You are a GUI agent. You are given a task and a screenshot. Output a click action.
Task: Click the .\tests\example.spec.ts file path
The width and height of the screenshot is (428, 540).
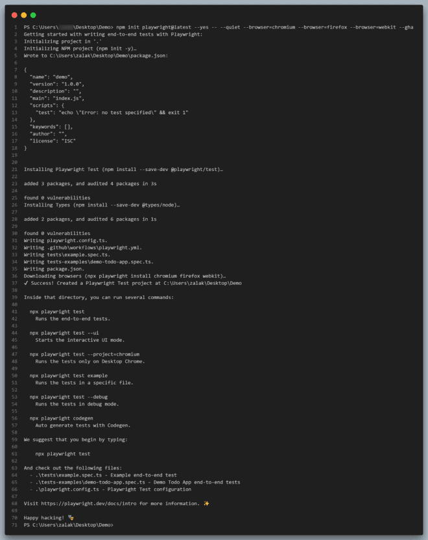click(69, 475)
